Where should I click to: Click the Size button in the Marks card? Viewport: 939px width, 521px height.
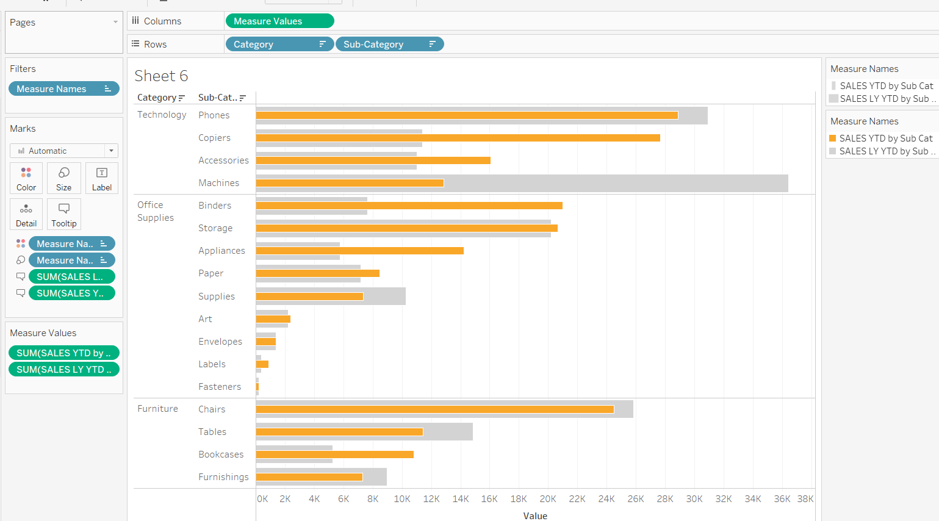coord(63,178)
